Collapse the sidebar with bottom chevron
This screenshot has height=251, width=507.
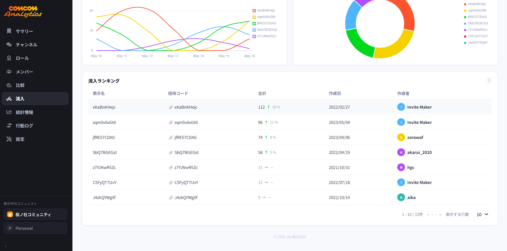(x=5, y=246)
